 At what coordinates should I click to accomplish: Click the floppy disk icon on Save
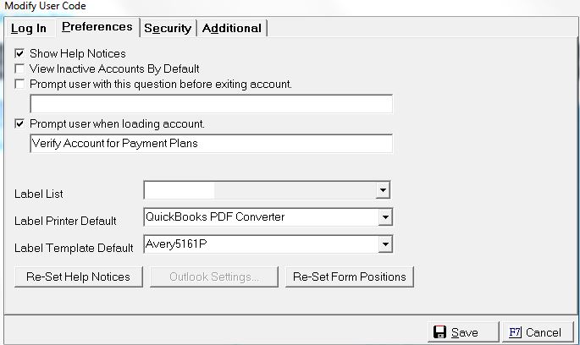[439, 332]
